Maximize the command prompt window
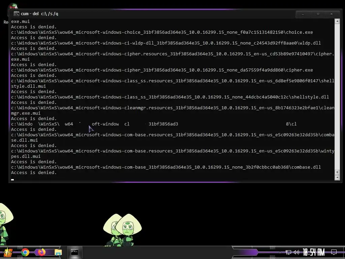The width and height of the screenshot is (345, 259). pyautogui.click(x=318, y=14)
